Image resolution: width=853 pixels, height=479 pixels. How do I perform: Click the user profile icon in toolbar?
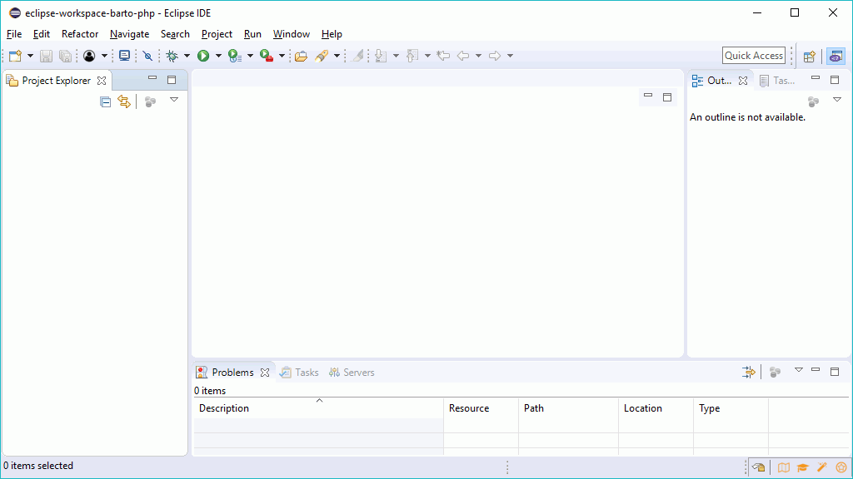tap(89, 56)
